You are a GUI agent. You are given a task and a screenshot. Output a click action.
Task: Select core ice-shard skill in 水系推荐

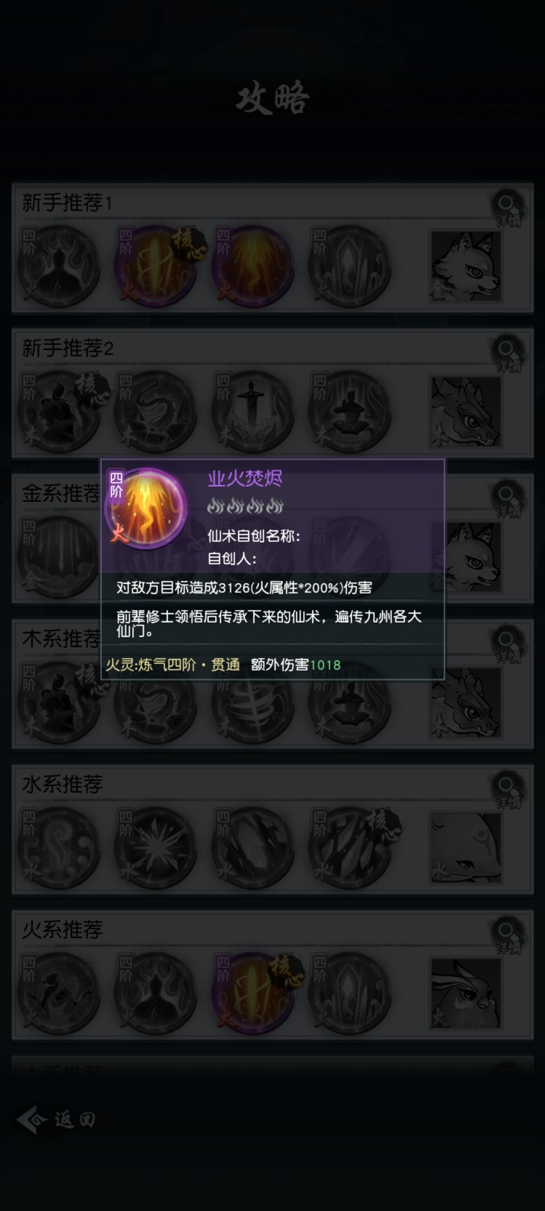click(350, 848)
